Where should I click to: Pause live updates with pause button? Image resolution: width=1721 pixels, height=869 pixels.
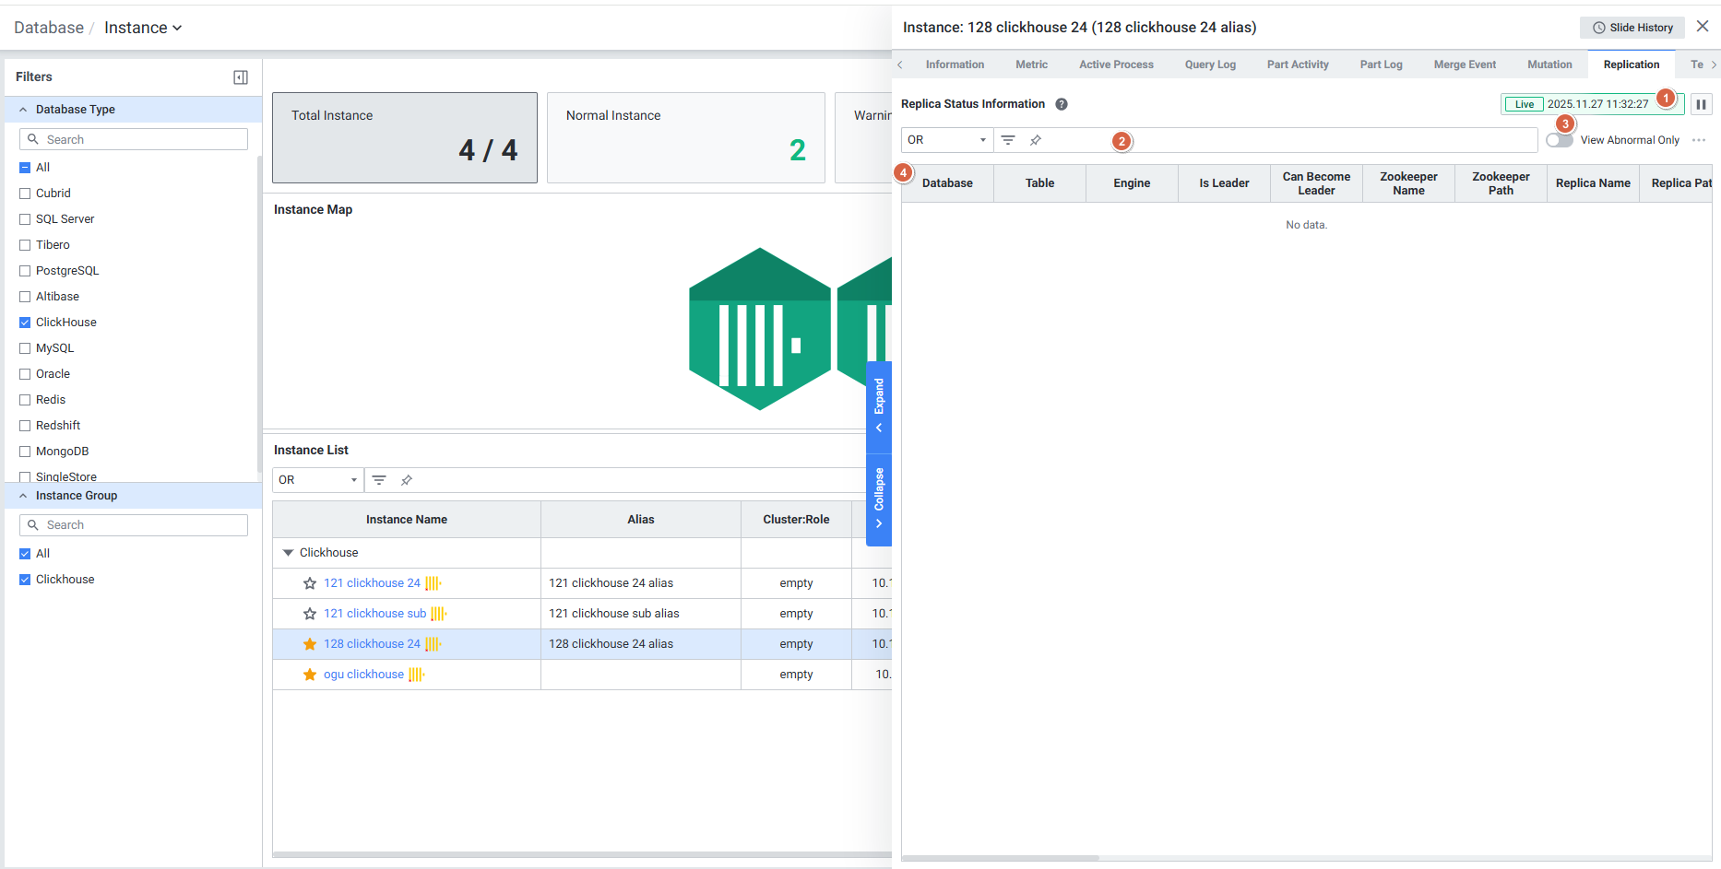pyautogui.click(x=1701, y=104)
